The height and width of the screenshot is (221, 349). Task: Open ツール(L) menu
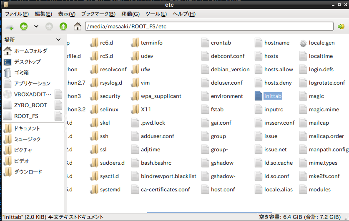coord(156,14)
